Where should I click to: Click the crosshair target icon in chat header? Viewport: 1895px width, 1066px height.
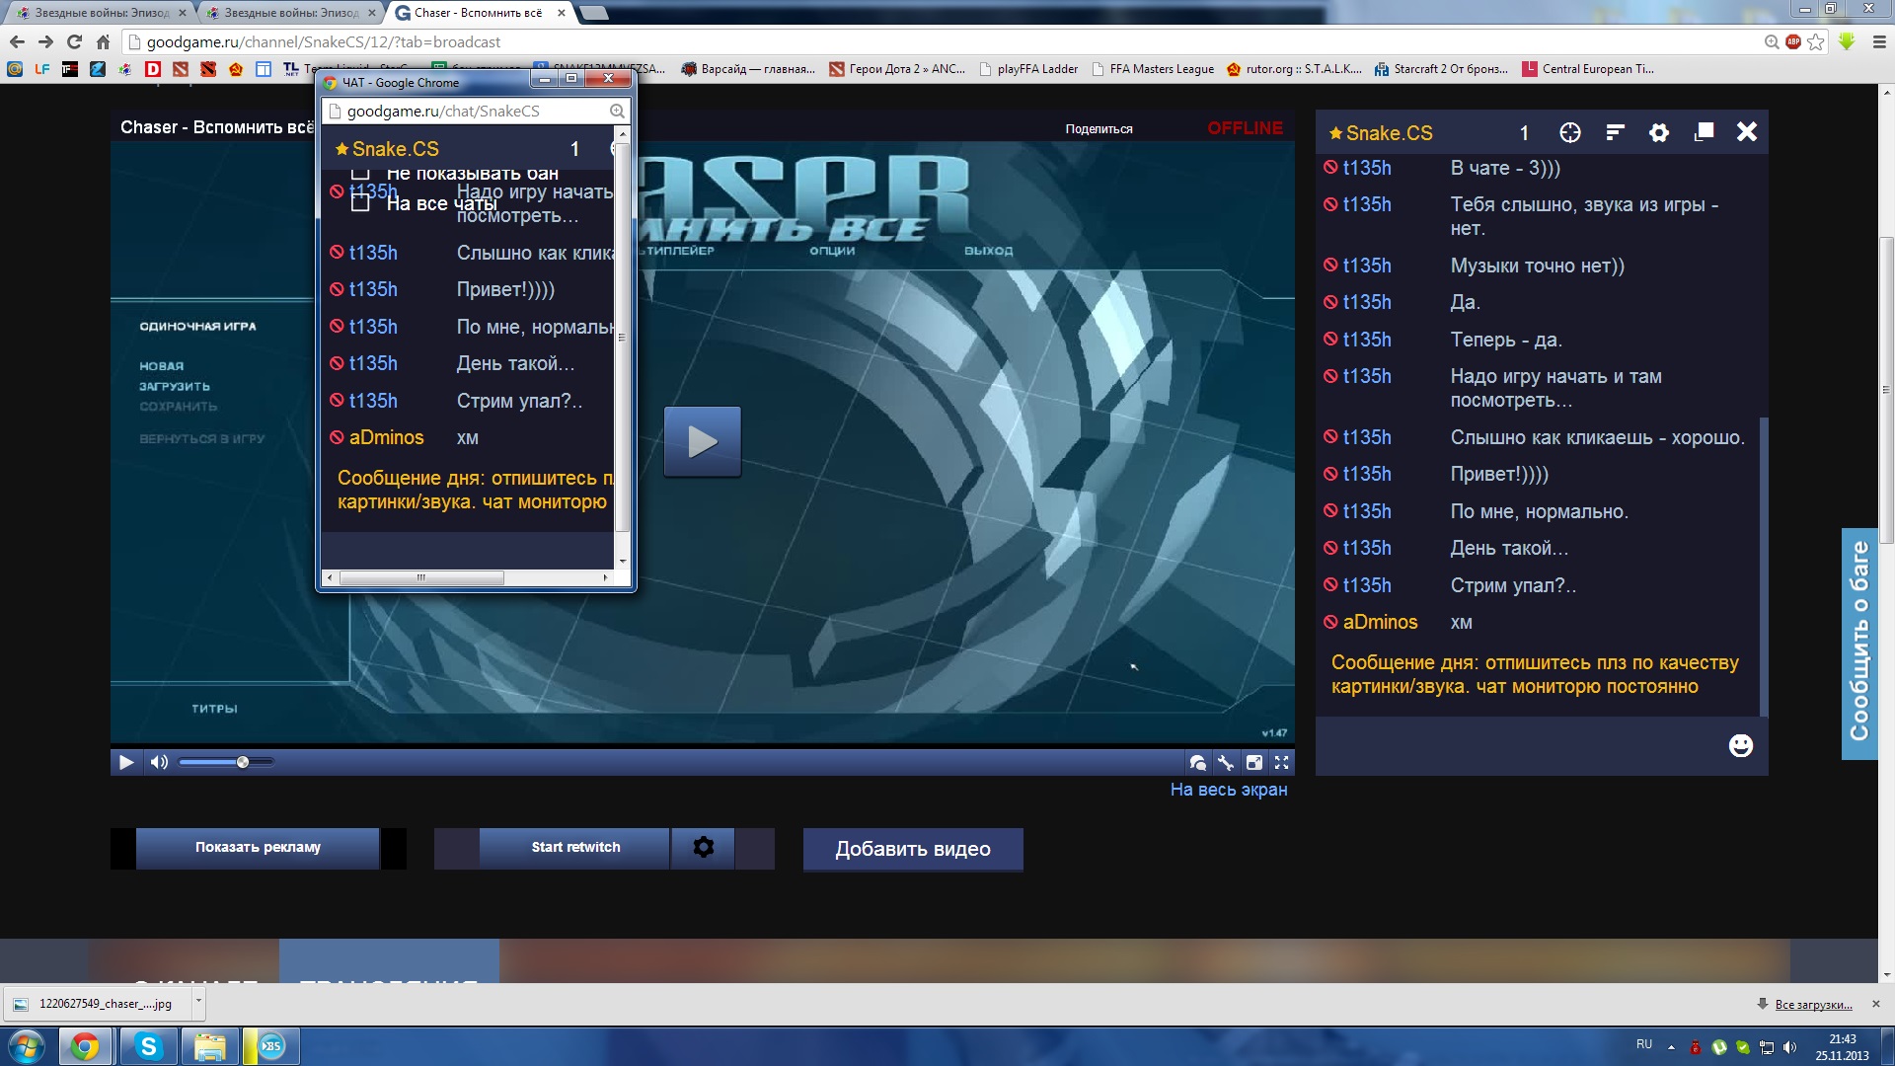[1570, 132]
